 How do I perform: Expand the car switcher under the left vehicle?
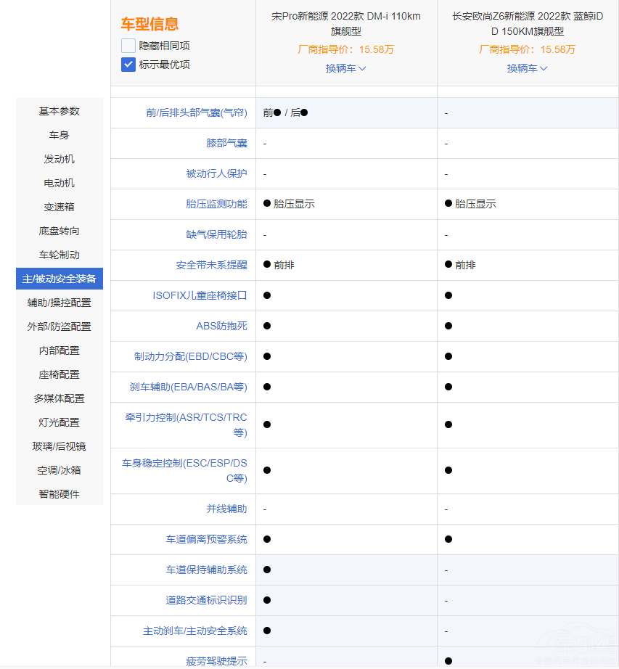point(345,68)
